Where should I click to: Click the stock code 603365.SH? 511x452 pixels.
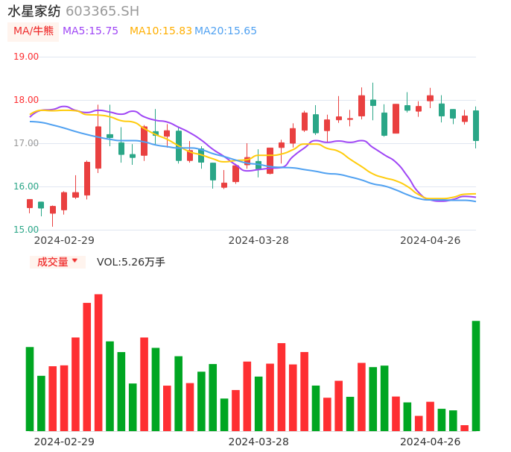102,11
